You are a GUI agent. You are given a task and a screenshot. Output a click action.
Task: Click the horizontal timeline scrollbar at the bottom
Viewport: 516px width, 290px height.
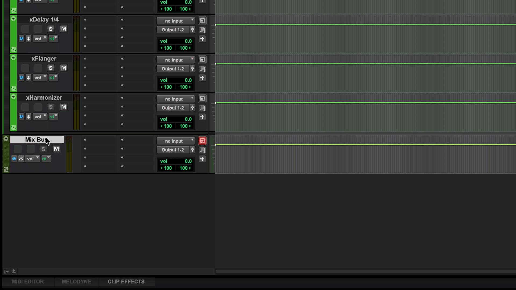coord(365,272)
